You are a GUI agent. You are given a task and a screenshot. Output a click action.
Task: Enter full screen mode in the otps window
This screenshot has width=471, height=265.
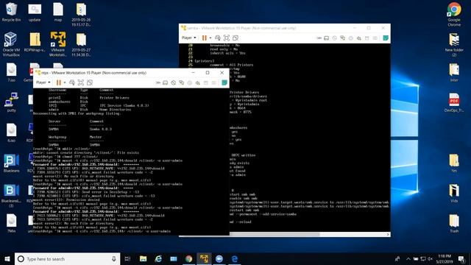pos(80,82)
